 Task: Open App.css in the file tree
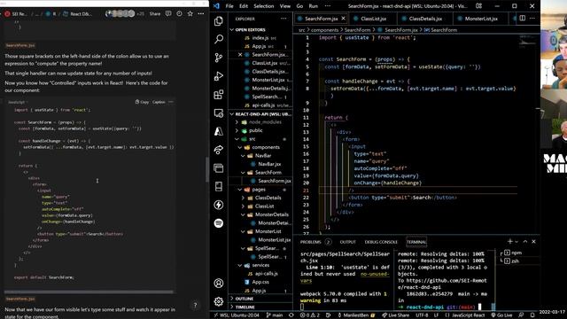tap(260, 282)
